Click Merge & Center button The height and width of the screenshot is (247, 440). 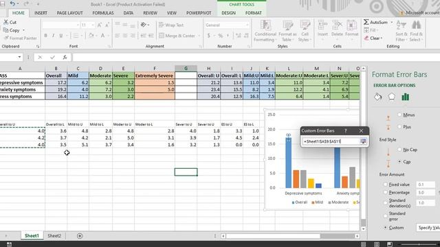(177, 36)
